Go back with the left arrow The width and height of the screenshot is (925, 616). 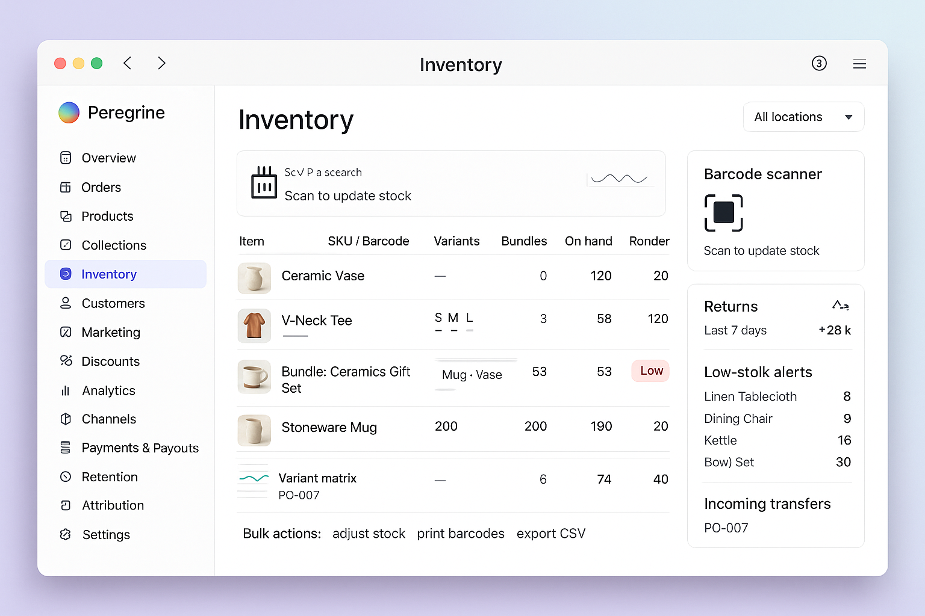pyautogui.click(x=128, y=63)
